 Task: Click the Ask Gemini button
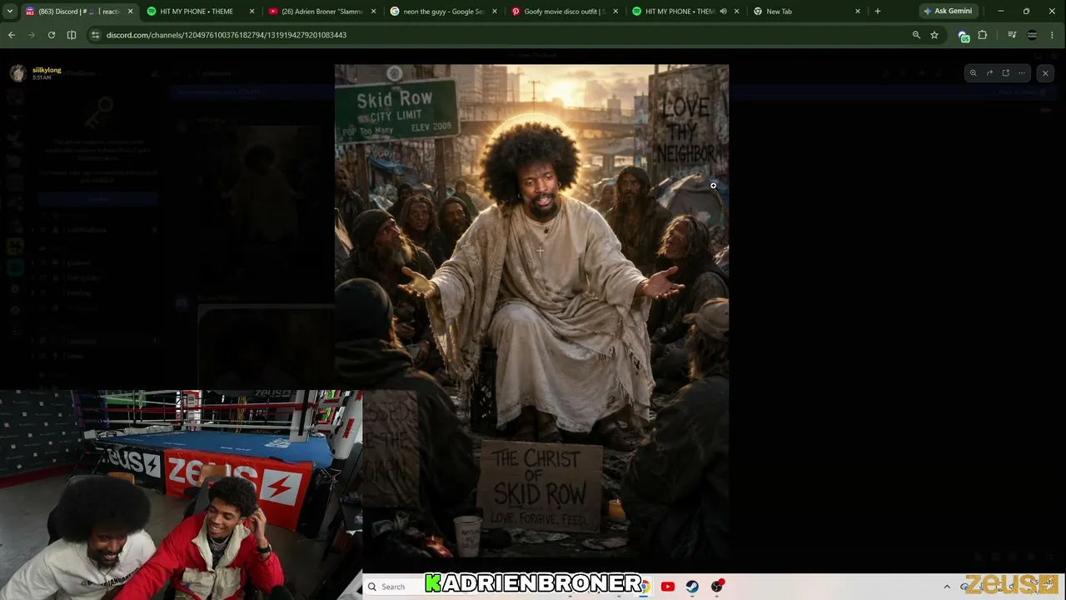pyautogui.click(x=948, y=12)
